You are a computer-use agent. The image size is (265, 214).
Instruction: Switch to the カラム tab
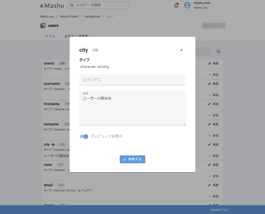pyautogui.click(x=50, y=36)
